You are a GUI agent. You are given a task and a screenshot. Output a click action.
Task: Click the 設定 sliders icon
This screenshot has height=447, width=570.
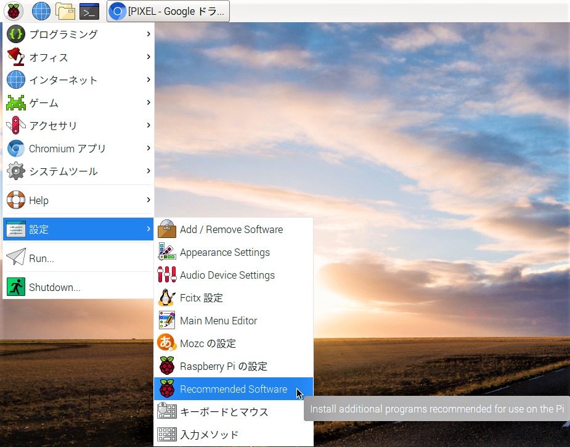coord(16,229)
